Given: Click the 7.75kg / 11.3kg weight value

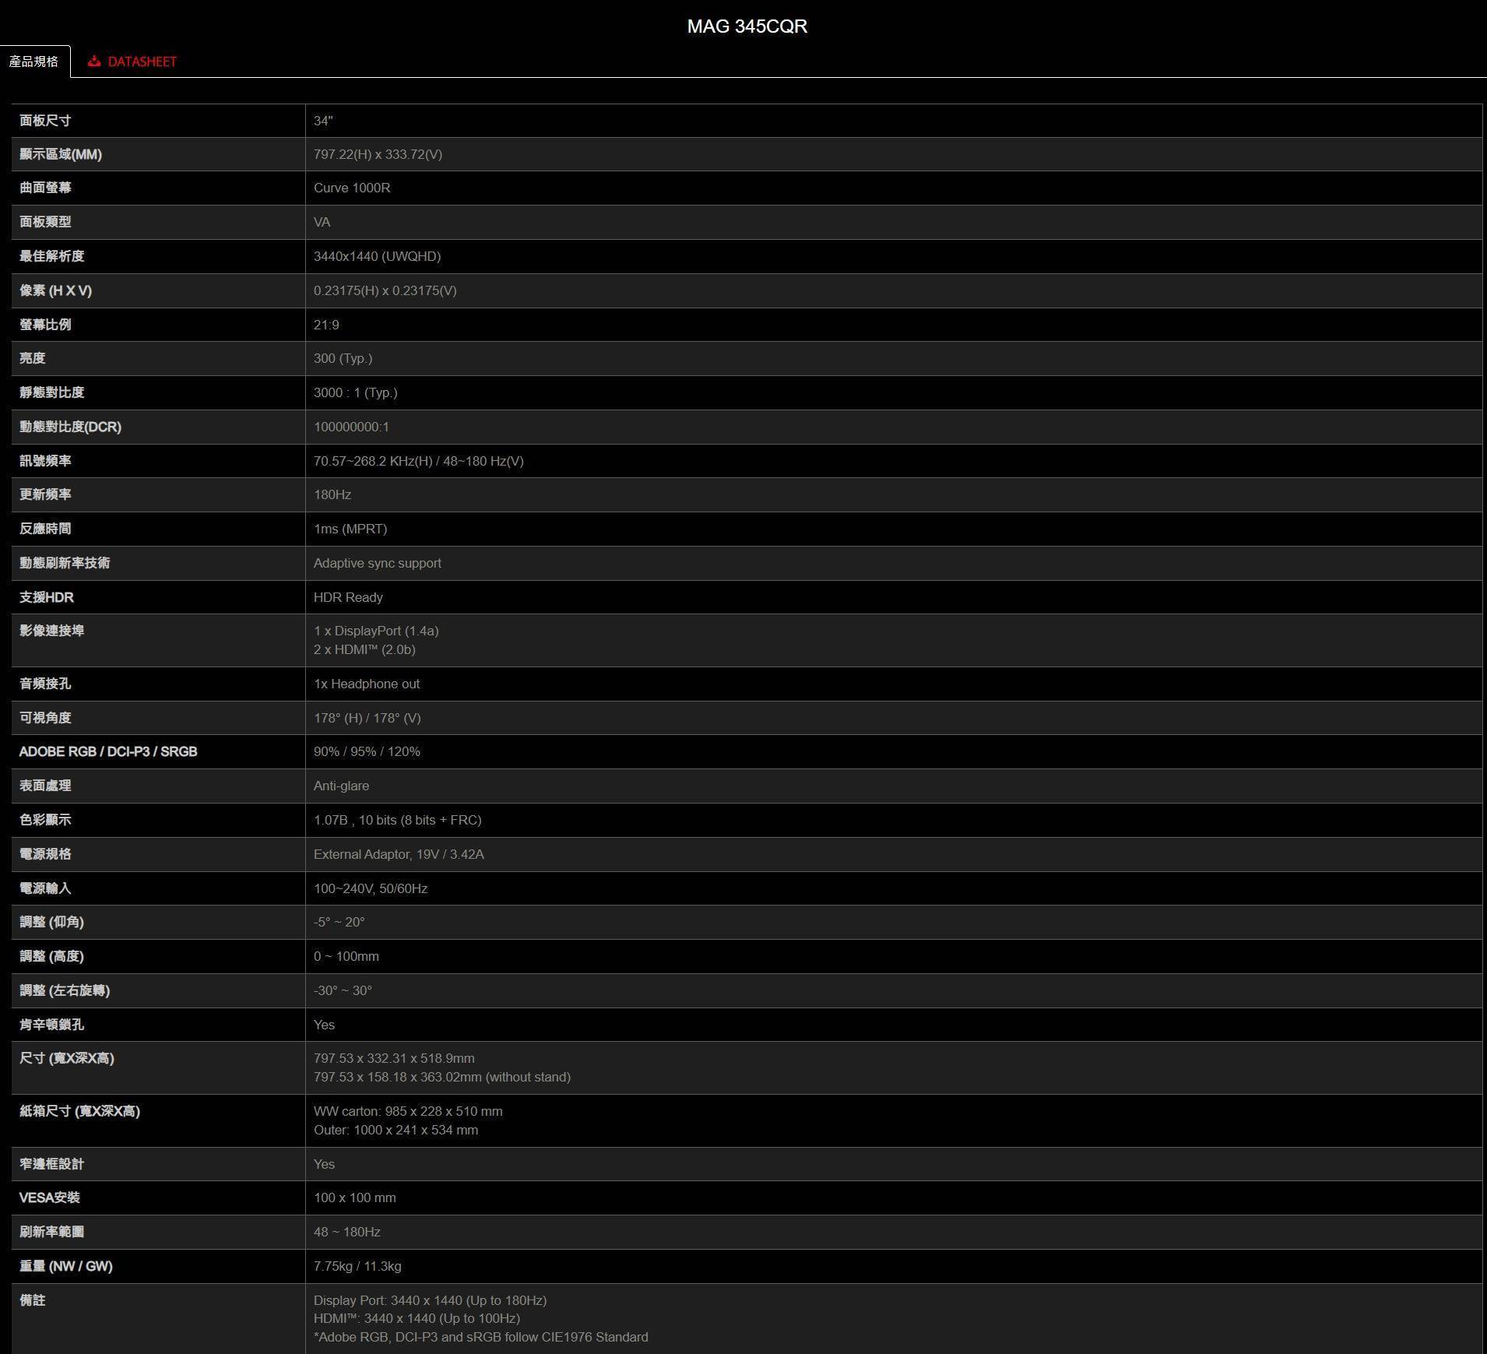Looking at the screenshot, I should pos(357,1266).
